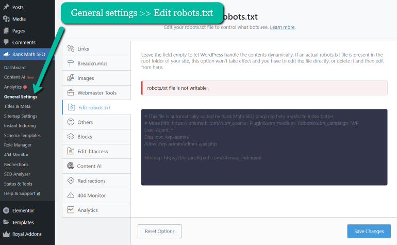Select the Others settings tab
This screenshot has height=245, width=397.
[96, 122]
